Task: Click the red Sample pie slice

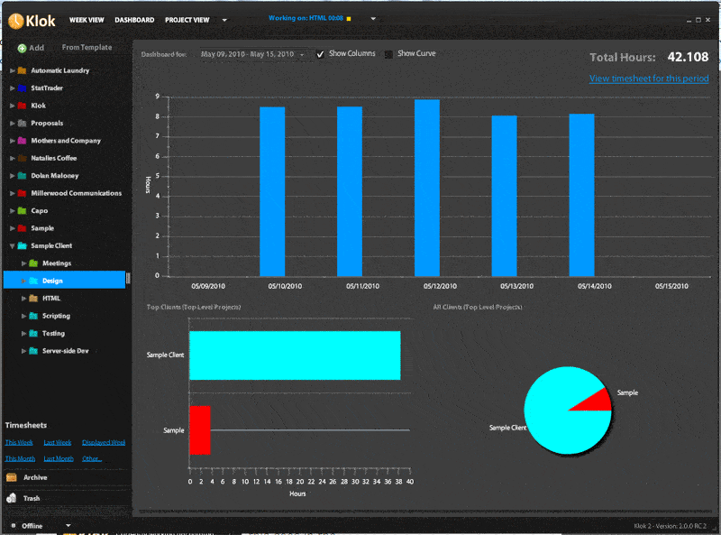Action: tap(594, 399)
